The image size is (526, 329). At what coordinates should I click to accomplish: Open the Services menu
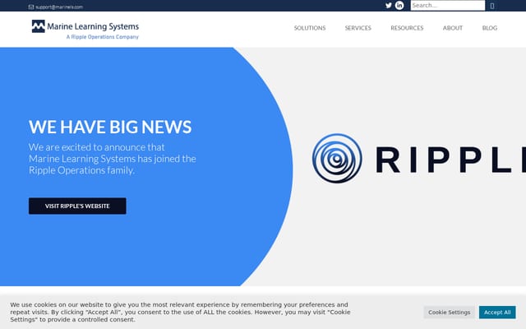[x=358, y=28]
